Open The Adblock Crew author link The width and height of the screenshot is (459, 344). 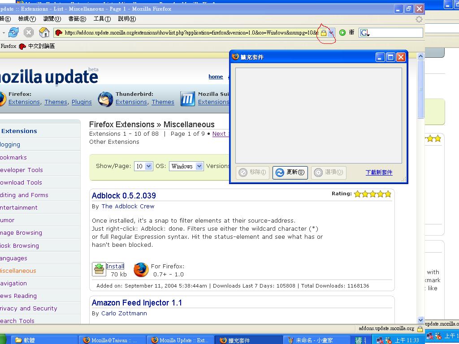tap(128, 206)
